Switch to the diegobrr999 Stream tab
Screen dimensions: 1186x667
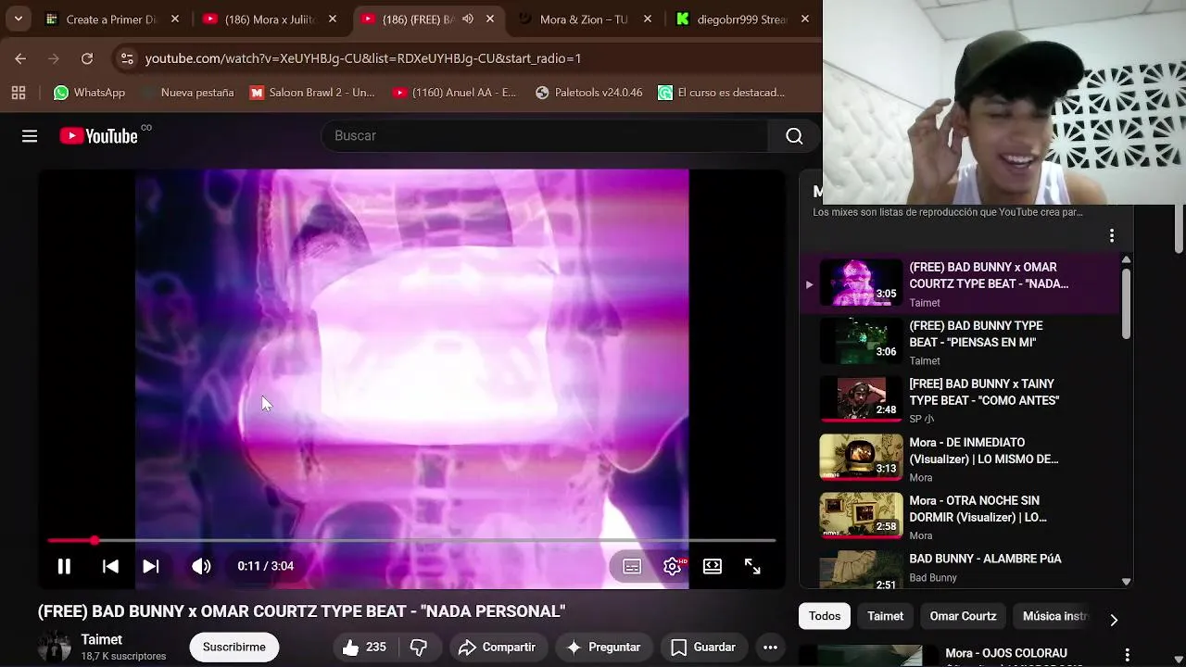[x=742, y=19]
